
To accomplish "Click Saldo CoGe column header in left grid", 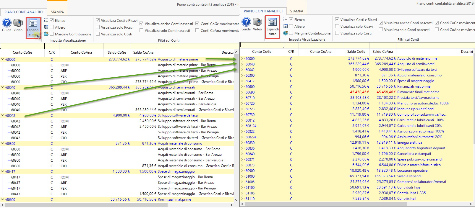I will (117, 53).
